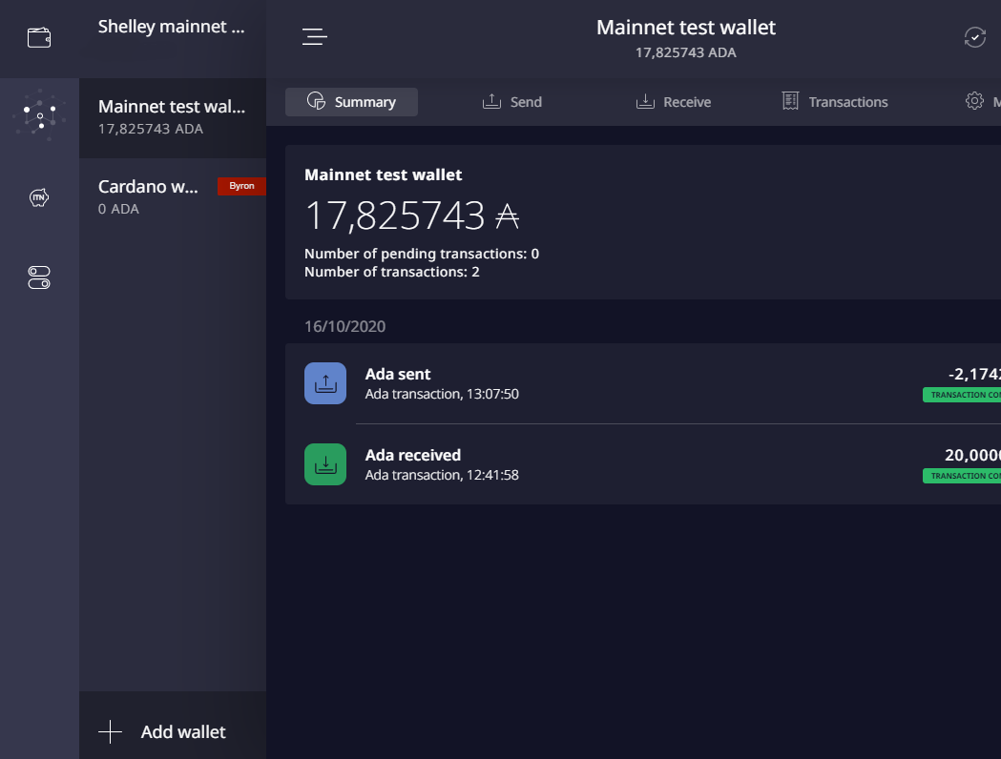Expand the Ada sent transaction row
Image resolution: width=1001 pixels, height=759 pixels.
pyautogui.click(x=643, y=383)
